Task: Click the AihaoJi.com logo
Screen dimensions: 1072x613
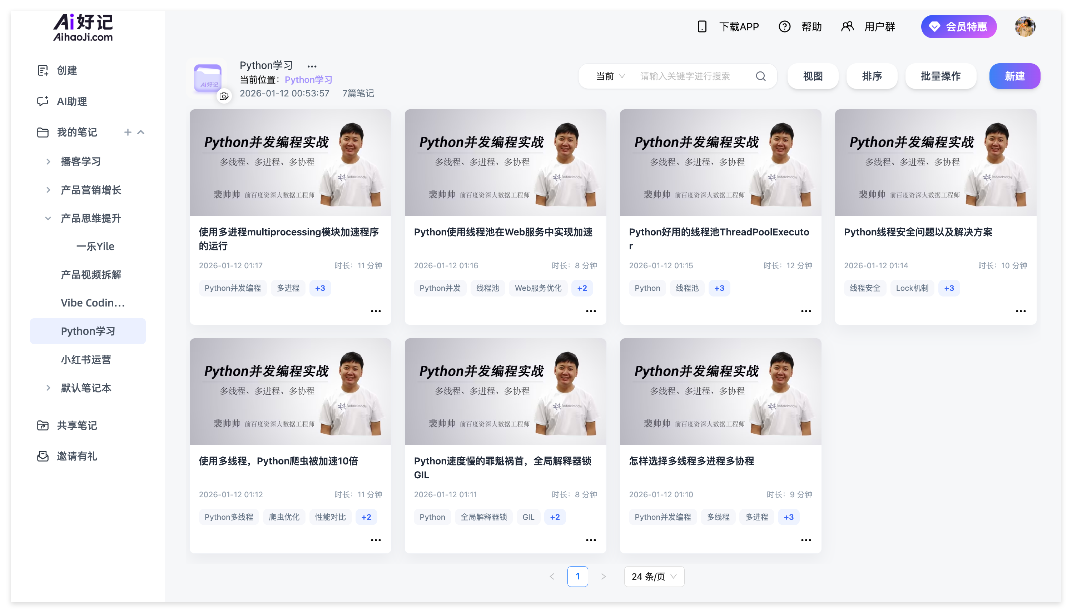Action: (83, 28)
